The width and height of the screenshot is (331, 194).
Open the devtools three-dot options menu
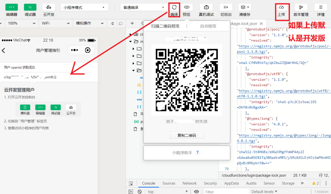[x=326, y=183]
